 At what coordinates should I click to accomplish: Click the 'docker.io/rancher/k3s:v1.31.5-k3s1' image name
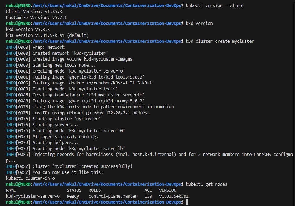coord(110,83)
